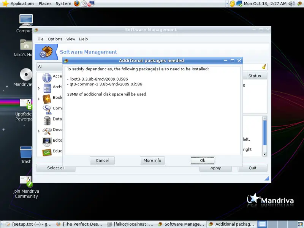The image size is (304, 228).
Task: Select the first workspace in the switcher
Action: click(262, 224)
